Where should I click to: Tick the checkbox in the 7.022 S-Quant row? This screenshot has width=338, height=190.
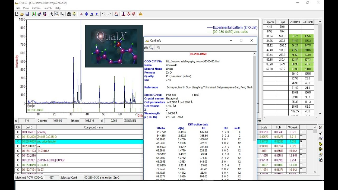point(301,146)
